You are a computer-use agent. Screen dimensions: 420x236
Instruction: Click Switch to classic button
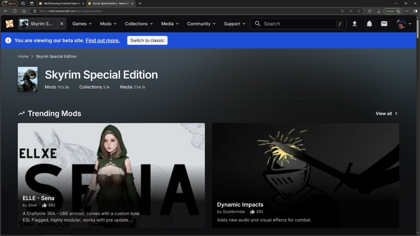[x=147, y=41]
